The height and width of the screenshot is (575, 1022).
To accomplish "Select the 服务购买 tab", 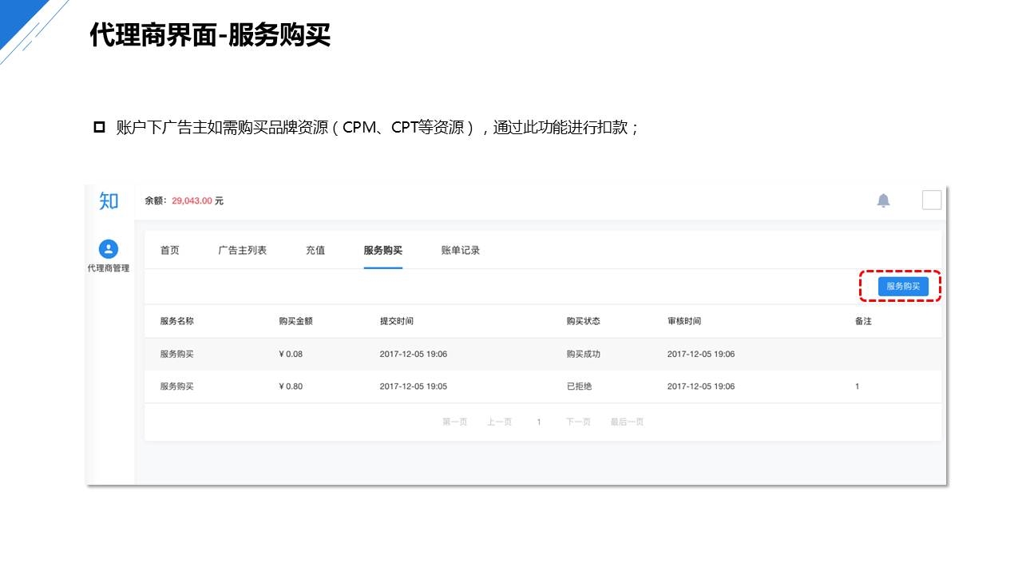I will 382,251.
